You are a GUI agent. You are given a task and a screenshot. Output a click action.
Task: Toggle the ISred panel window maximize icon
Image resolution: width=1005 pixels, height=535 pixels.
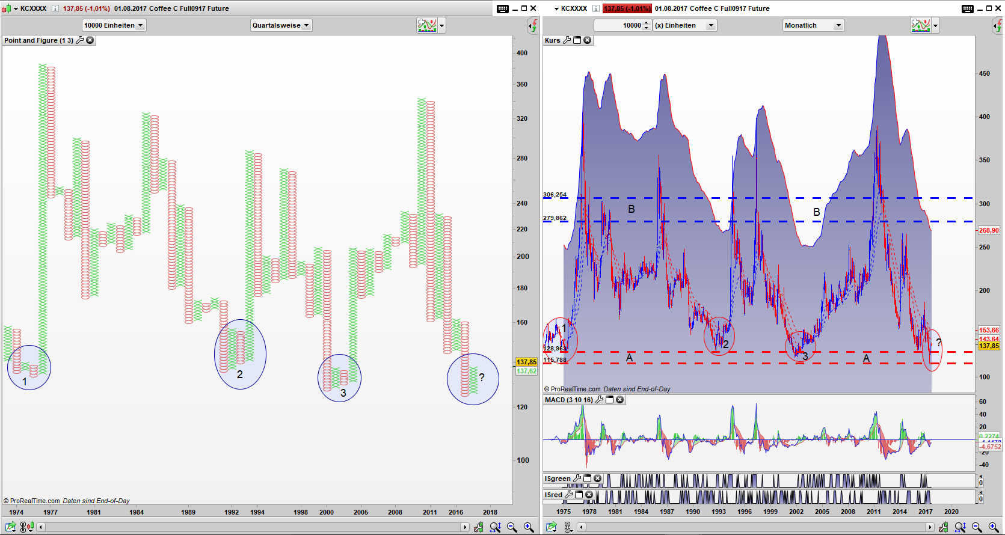point(579,495)
